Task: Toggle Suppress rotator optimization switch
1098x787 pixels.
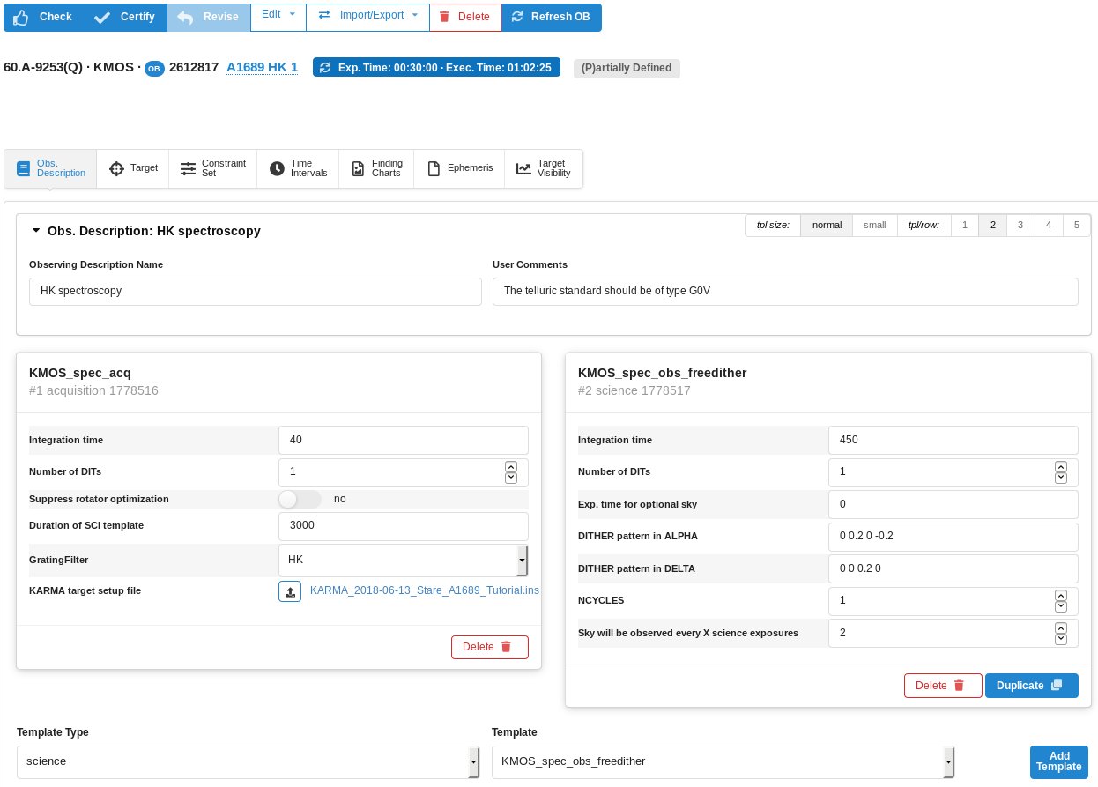Action: (x=300, y=499)
